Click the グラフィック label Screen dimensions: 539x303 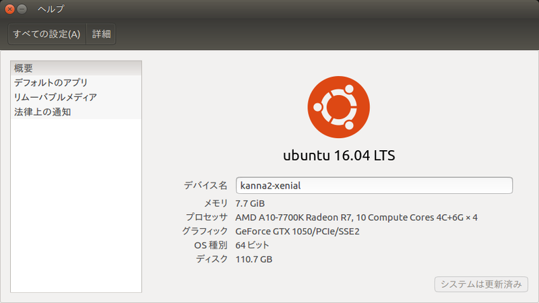(205, 231)
